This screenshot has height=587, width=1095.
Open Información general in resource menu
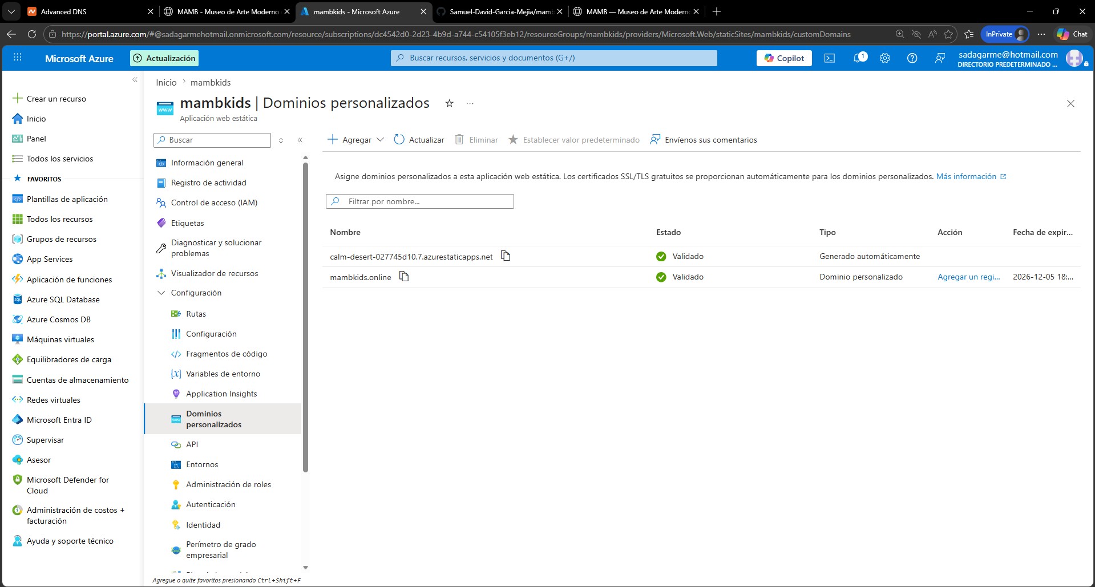[207, 163]
